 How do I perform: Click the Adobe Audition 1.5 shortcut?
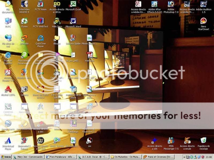(203, 4)
